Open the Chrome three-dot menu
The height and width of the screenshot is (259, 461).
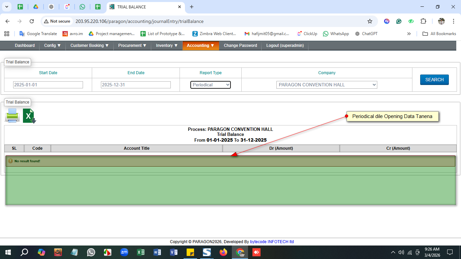point(453,21)
